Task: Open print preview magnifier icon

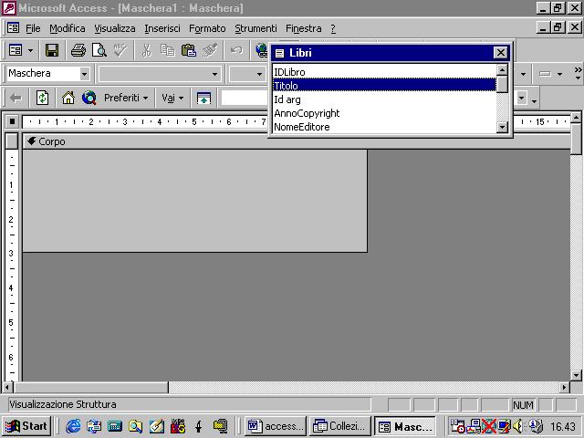Action: point(99,50)
